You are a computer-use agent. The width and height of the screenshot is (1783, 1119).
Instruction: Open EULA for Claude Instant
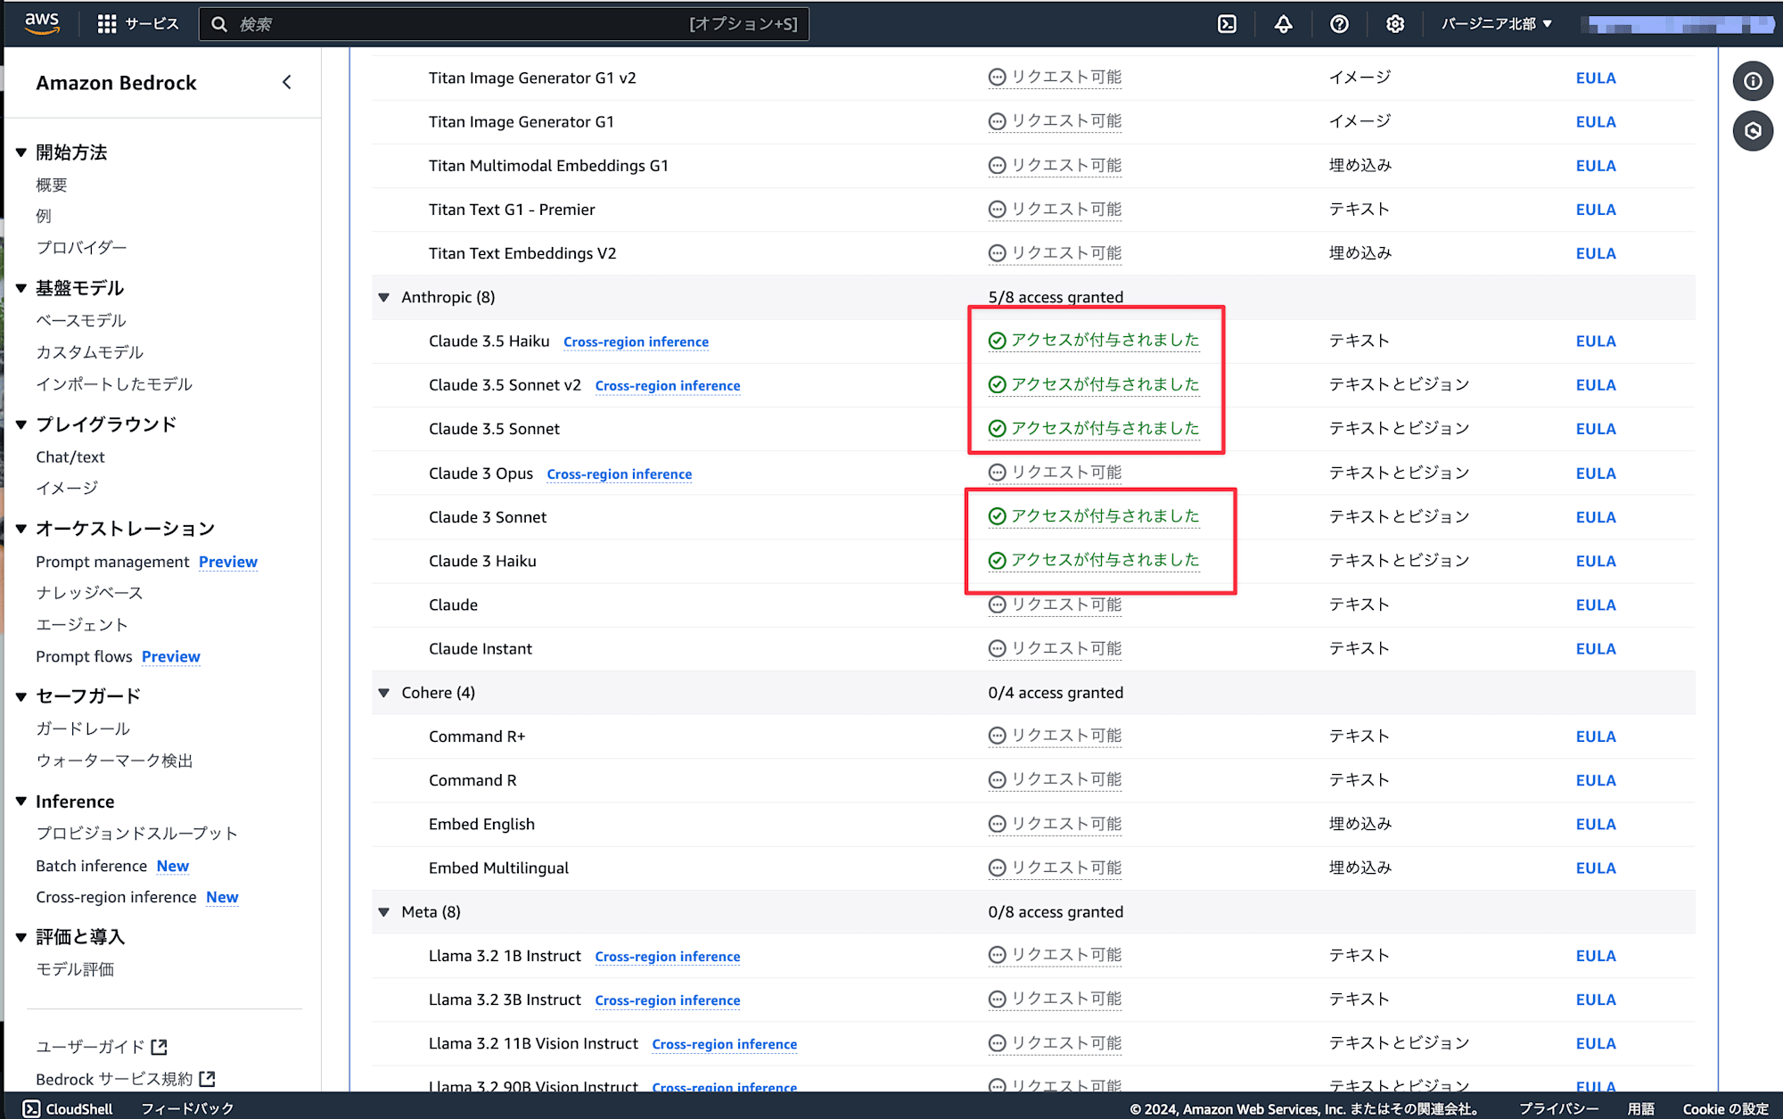1596,648
